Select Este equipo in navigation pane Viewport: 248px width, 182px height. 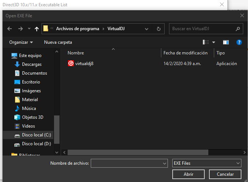pyautogui.click(x=30, y=56)
